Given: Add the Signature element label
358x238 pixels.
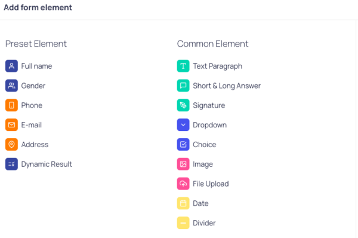Looking at the screenshot, I should tap(209, 105).
